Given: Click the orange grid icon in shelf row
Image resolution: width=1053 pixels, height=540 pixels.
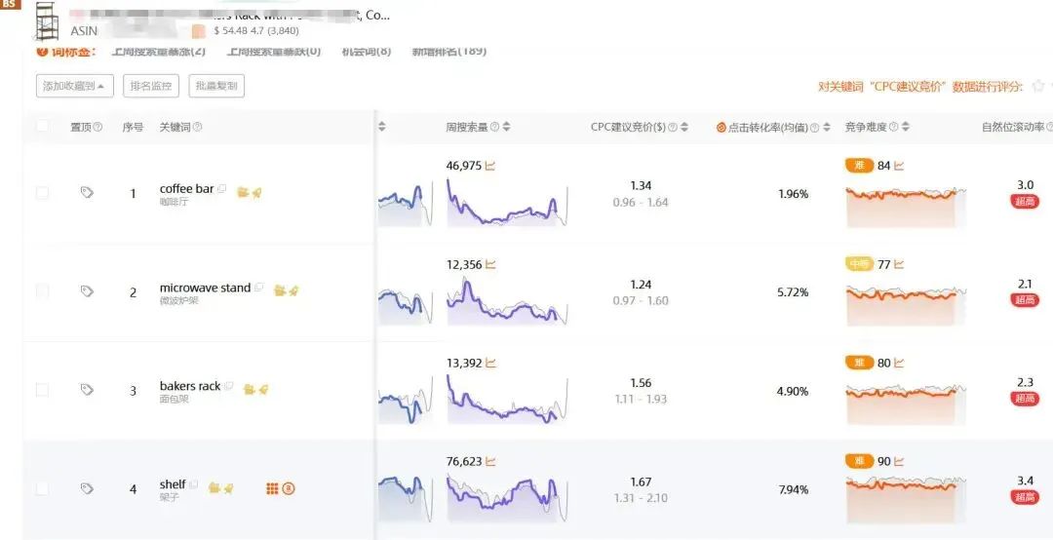Looking at the screenshot, I should point(272,488).
